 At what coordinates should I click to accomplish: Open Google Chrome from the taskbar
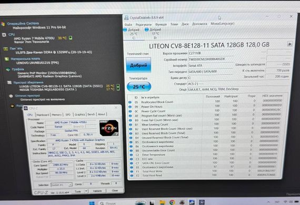tap(172, 202)
